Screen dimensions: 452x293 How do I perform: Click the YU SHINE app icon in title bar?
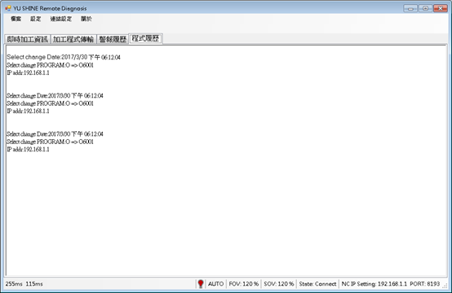[8, 8]
